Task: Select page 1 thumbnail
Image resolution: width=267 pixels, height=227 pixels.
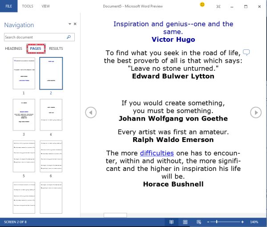Action: coord(24,73)
